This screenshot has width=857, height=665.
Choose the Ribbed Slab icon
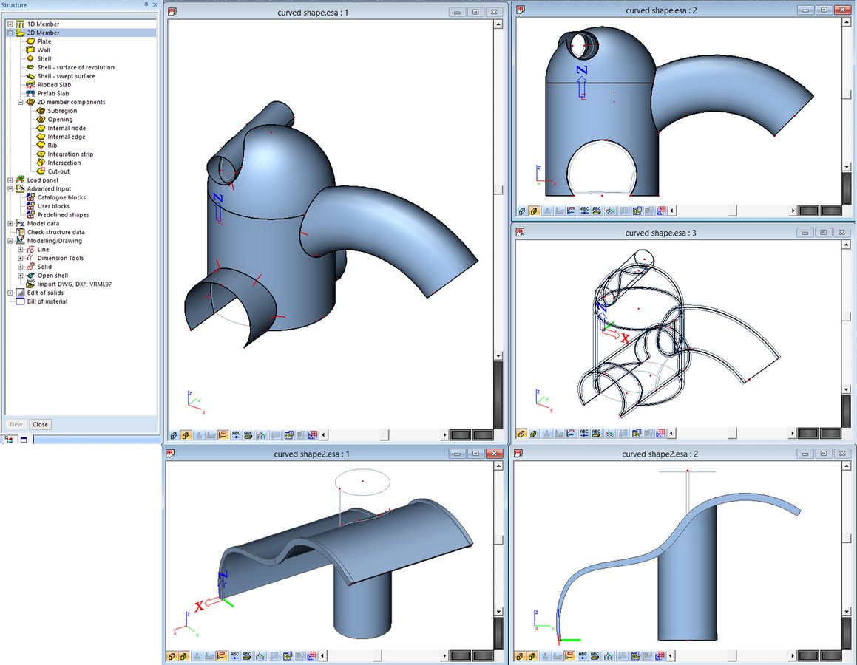coord(31,85)
